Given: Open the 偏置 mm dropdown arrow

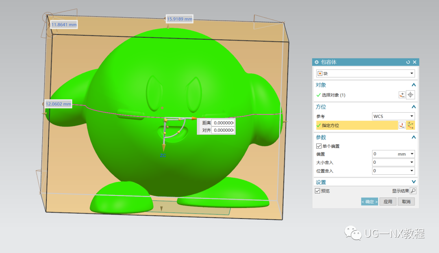Looking at the screenshot, I should point(412,154).
